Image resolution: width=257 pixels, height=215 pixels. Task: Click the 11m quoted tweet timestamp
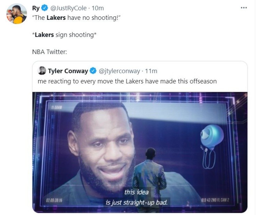coord(151,71)
